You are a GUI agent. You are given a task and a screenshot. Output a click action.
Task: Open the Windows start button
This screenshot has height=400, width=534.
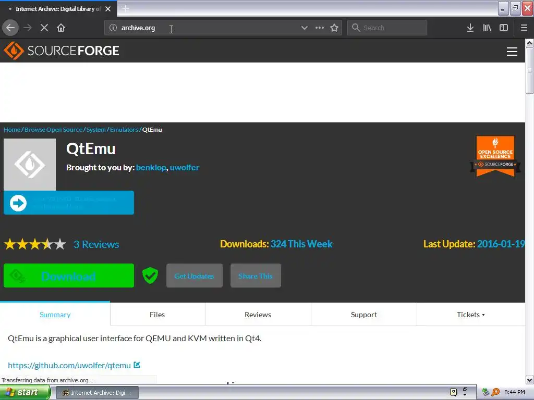25,393
